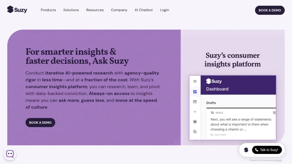Click the card icon in preview sidebar
This screenshot has height=164, width=292.
point(195,122)
